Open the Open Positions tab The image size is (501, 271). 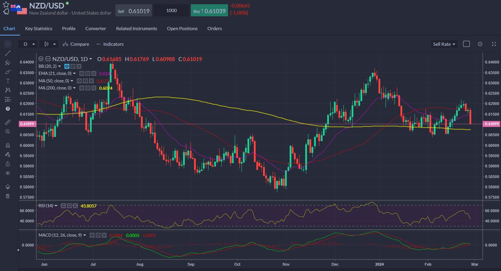182,28
